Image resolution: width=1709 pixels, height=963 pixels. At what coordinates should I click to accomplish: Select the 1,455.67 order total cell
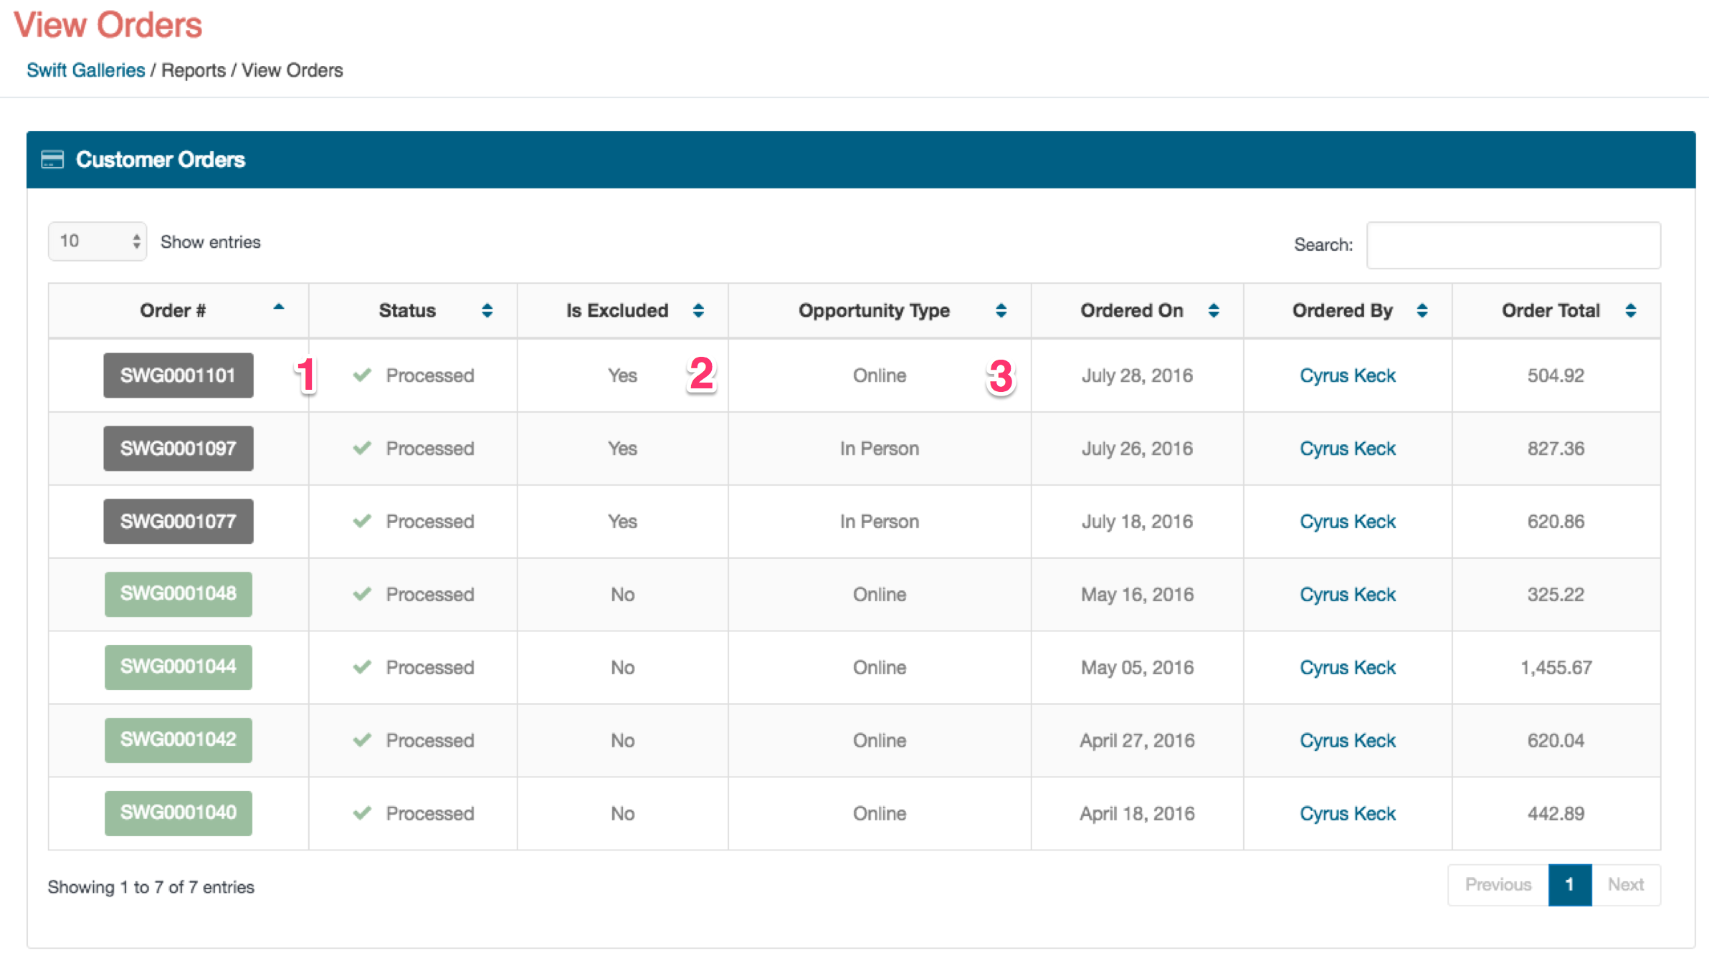[1556, 668]
